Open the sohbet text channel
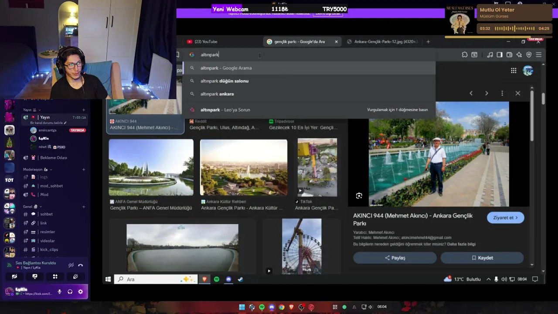Screen dimensions: 558x314 tap(54, 214)
